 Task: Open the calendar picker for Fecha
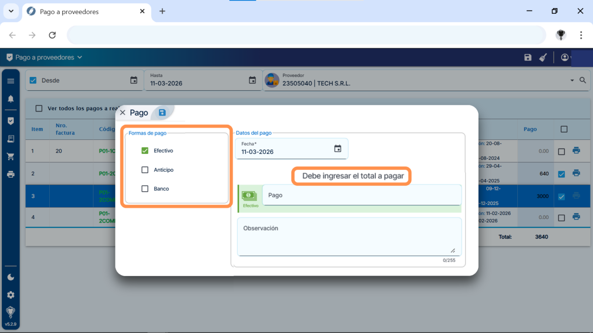pos(338,149)
